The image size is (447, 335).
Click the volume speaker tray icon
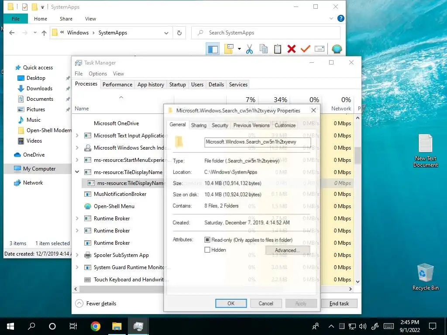pyautogui.click(x=363, y=326)
